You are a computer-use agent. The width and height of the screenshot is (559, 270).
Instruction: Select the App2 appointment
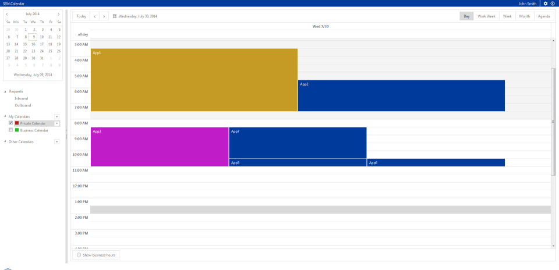pos(401,95)
